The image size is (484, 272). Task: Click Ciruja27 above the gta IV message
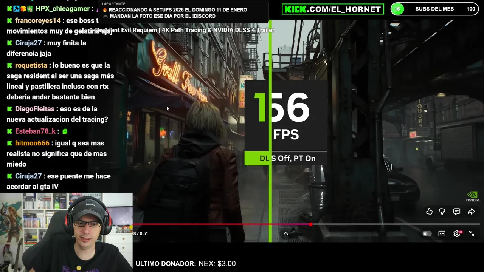tap(28, 176)
